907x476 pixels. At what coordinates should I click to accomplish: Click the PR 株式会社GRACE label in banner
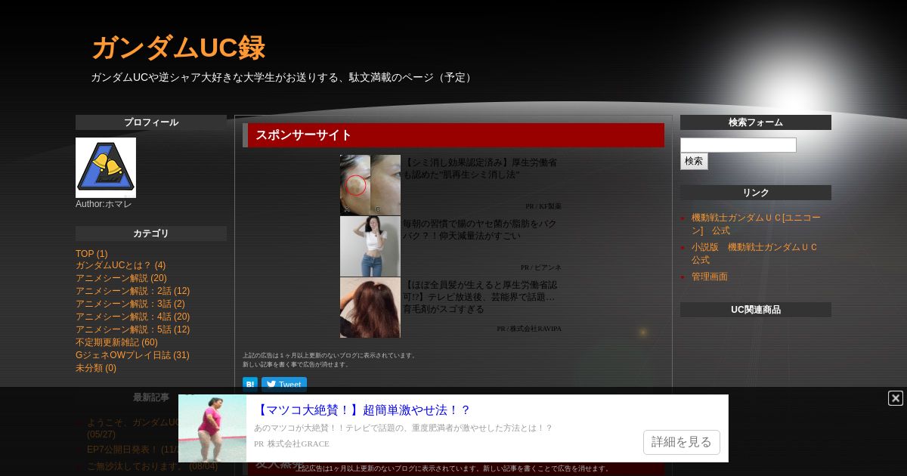point(292,444)
